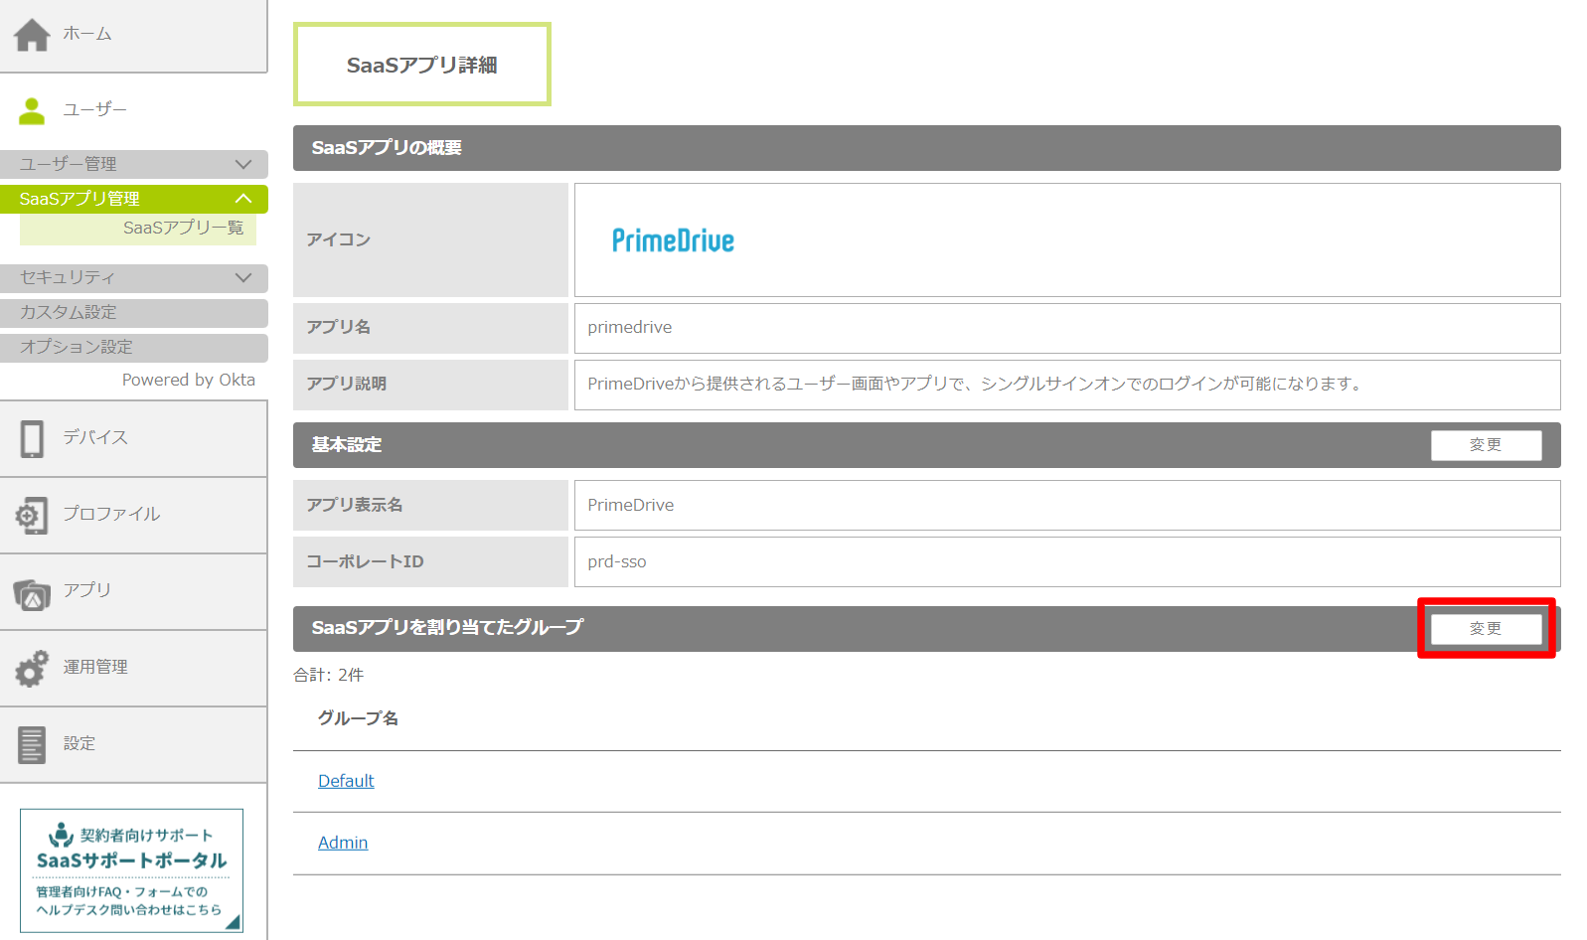Click the PrimeDrive logo icon
This screenshot has height=940, width=1587.
[673, 240]
